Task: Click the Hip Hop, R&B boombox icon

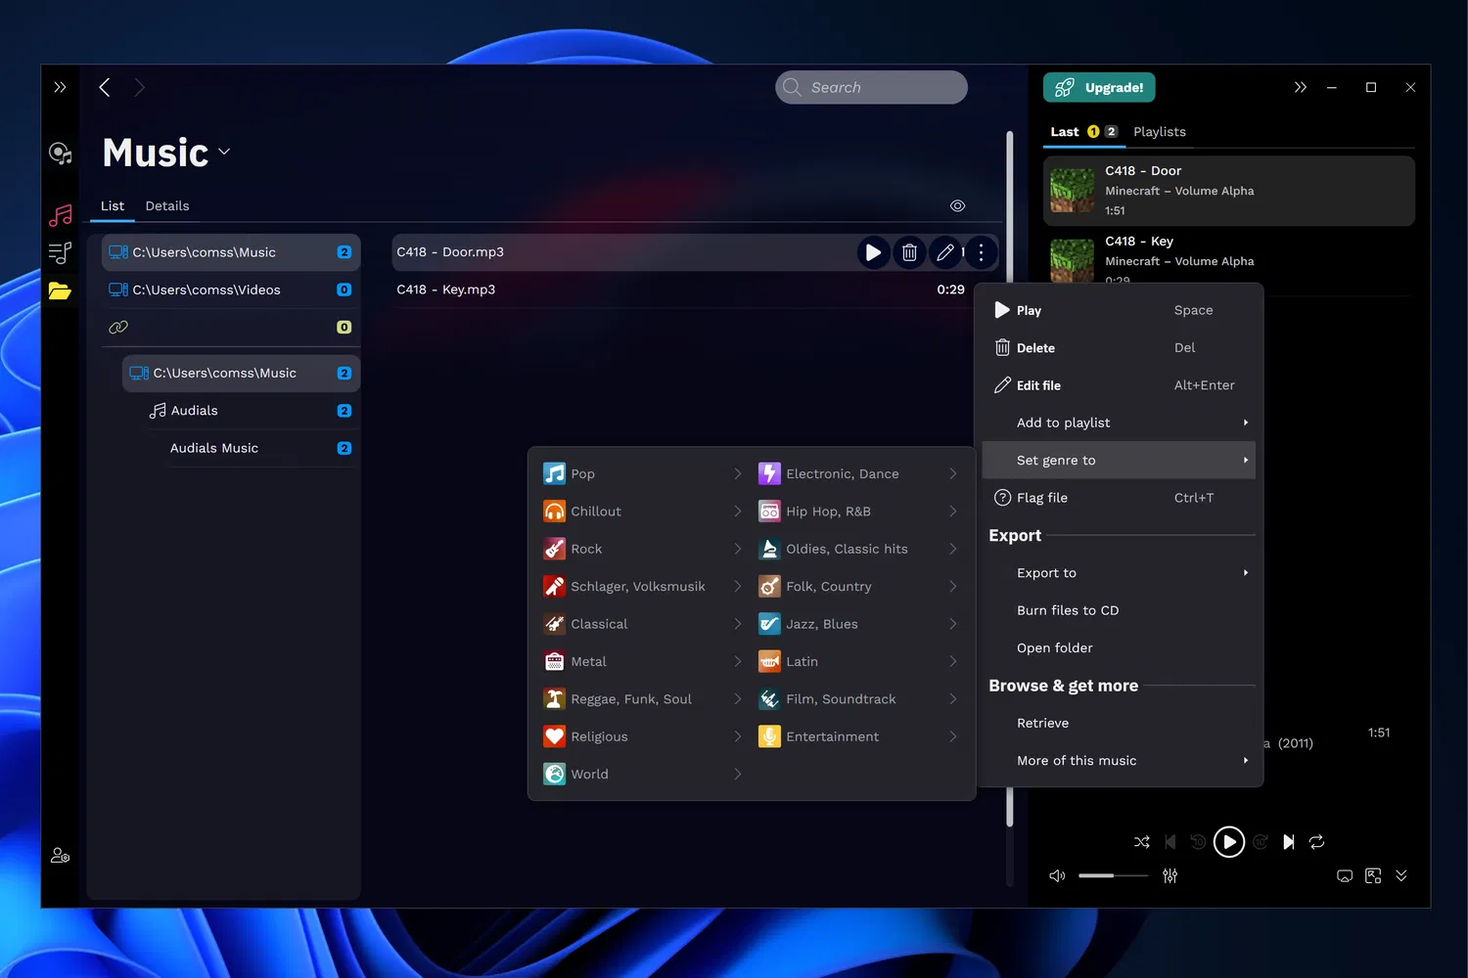Action: coord(769,511)
